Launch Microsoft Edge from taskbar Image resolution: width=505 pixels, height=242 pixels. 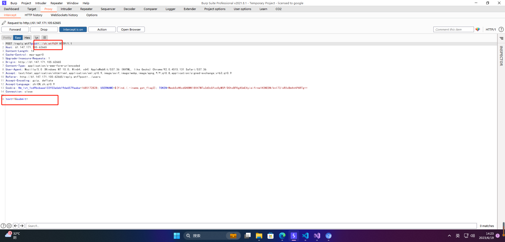tap(282, 236)
